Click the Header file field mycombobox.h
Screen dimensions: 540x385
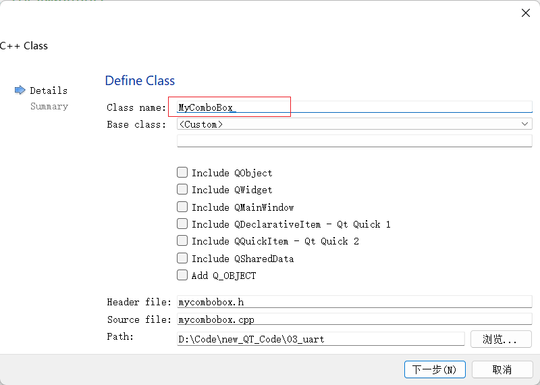click(354, 302)
